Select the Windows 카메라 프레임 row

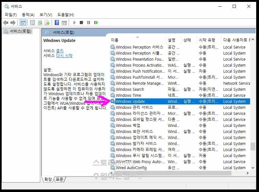tap(180, 149)
